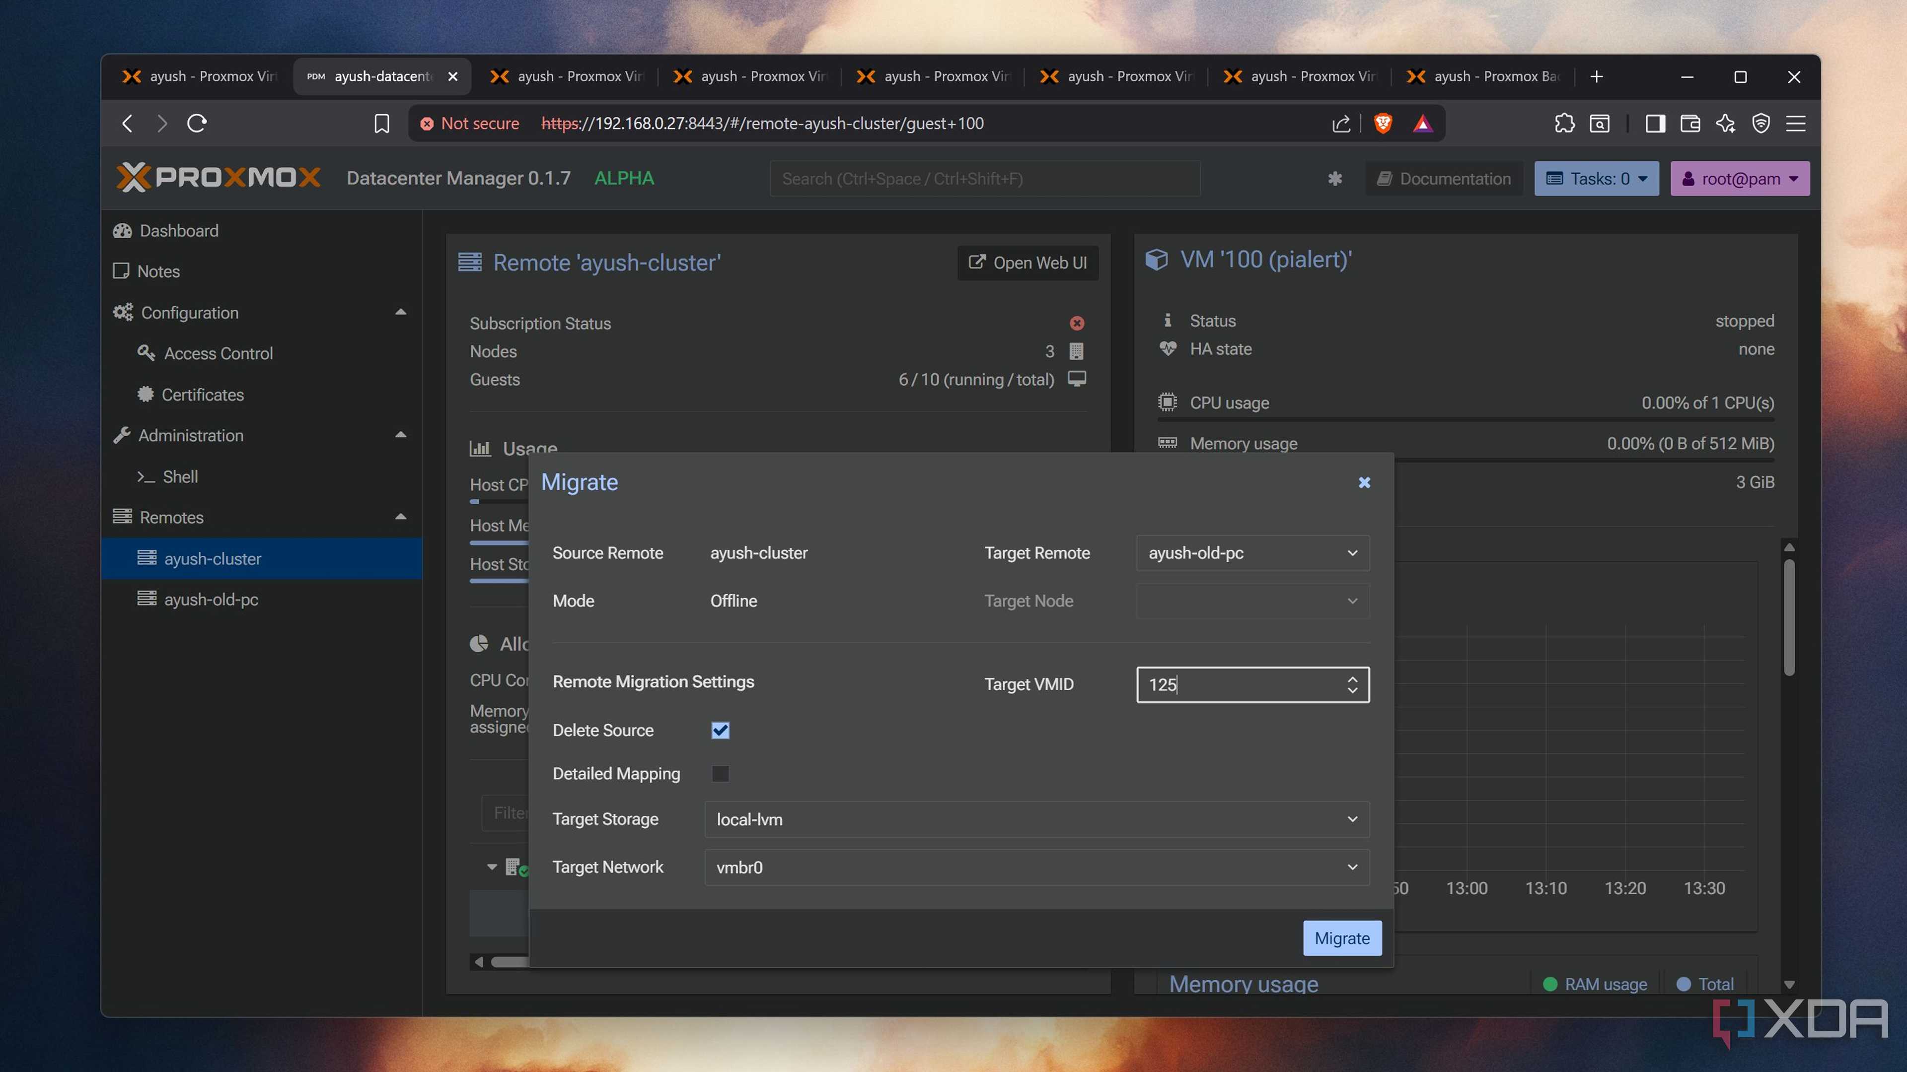Collapse the node tree row arrow
The height and width of the screenshot is (1072, 1907).
tap(492, 867)
